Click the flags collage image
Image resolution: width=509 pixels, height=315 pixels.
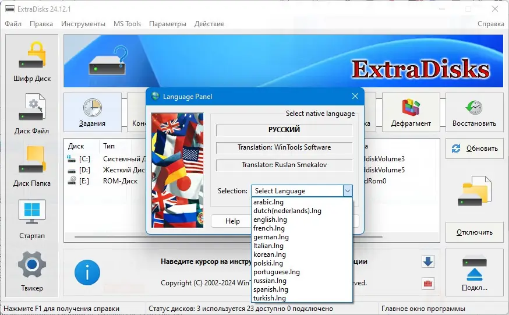[178, 170]
